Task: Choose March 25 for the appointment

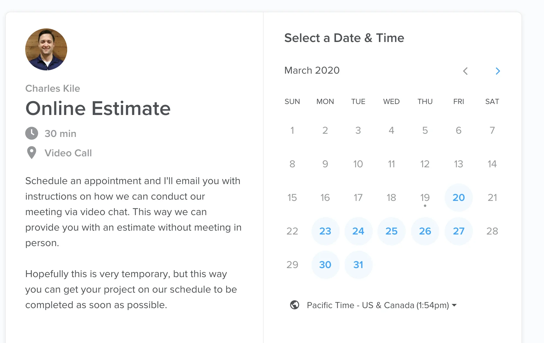Action: click(x=392, y=231)
